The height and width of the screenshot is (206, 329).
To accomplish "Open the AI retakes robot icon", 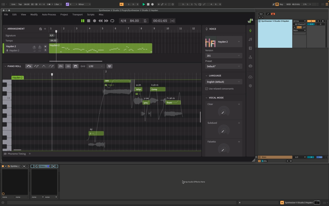I will tap(250, 66).
